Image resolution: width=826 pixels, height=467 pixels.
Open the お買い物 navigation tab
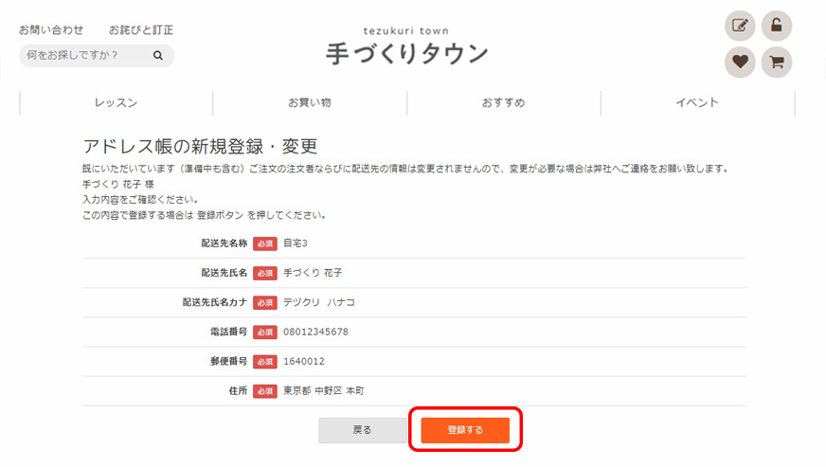[310, 102]
